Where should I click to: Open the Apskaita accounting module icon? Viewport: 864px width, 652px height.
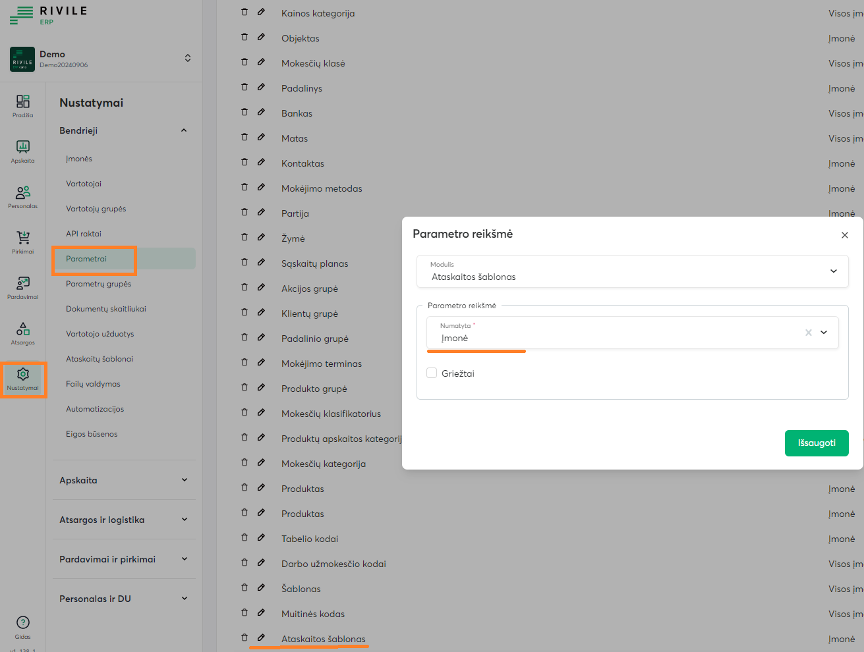coord(22,151)
